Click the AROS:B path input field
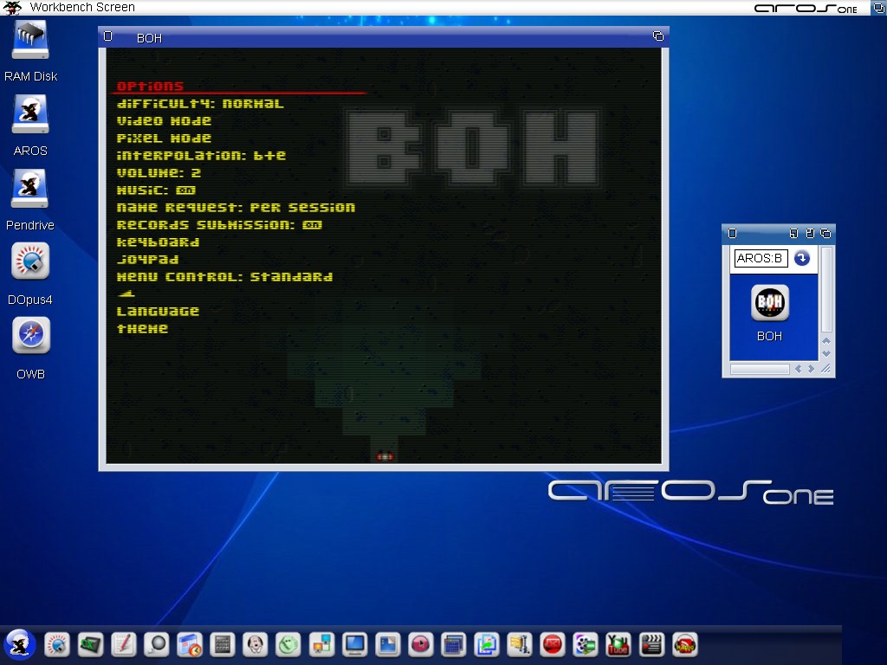 (x=761, y=258)
